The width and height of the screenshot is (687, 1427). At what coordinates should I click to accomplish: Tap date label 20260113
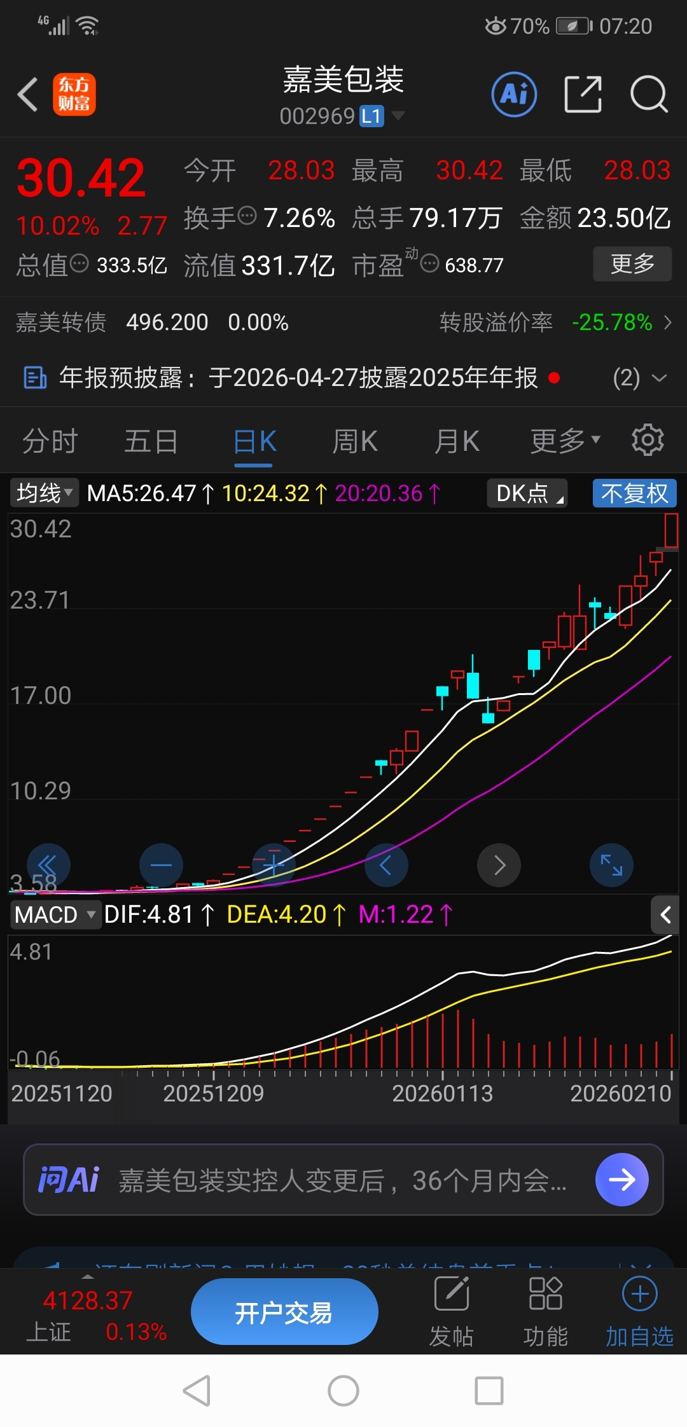pos(442,1093)
